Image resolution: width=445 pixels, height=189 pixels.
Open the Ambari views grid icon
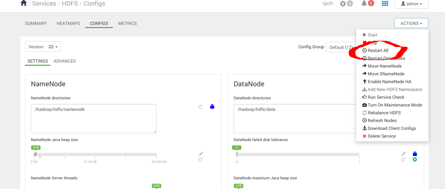pyautogui.click(x=385, y=3)
